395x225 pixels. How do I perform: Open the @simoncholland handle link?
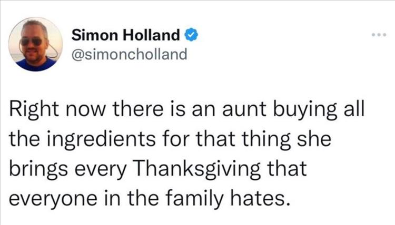tap(129, 54)
